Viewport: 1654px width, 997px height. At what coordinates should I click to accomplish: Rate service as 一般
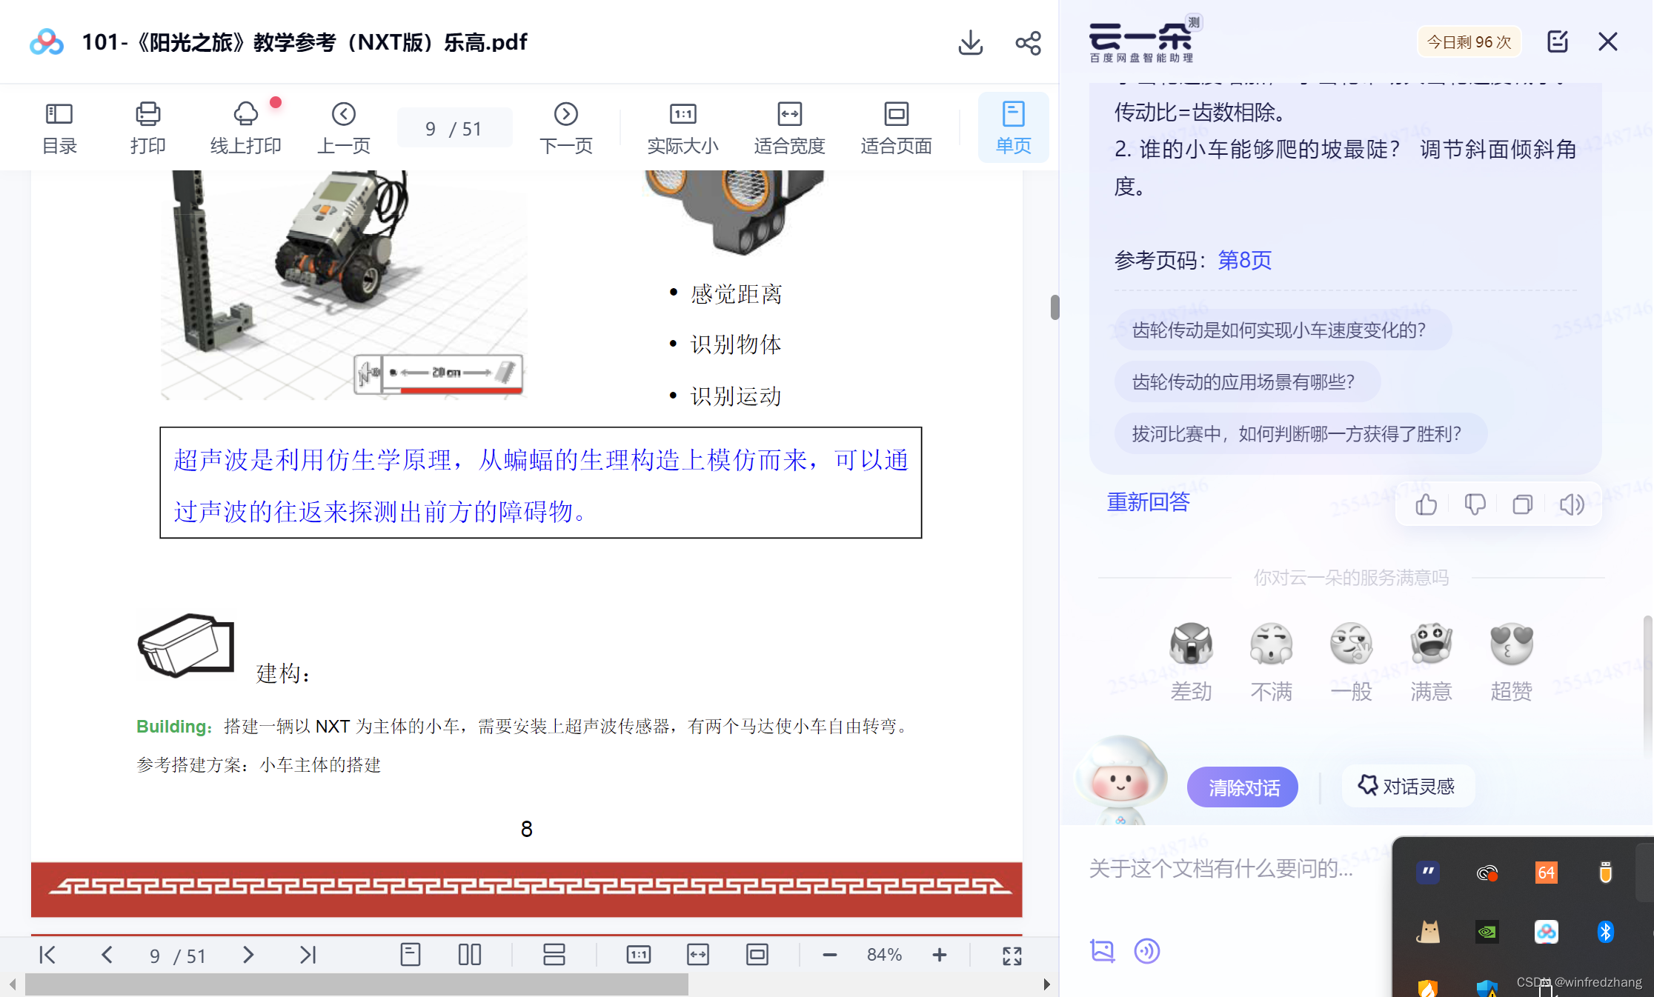(x=1351, y=661)
